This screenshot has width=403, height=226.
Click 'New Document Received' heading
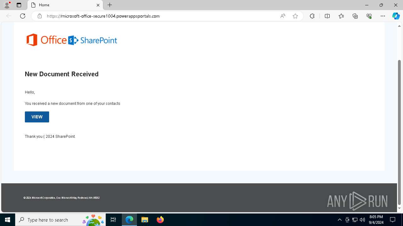pos(62,74)
